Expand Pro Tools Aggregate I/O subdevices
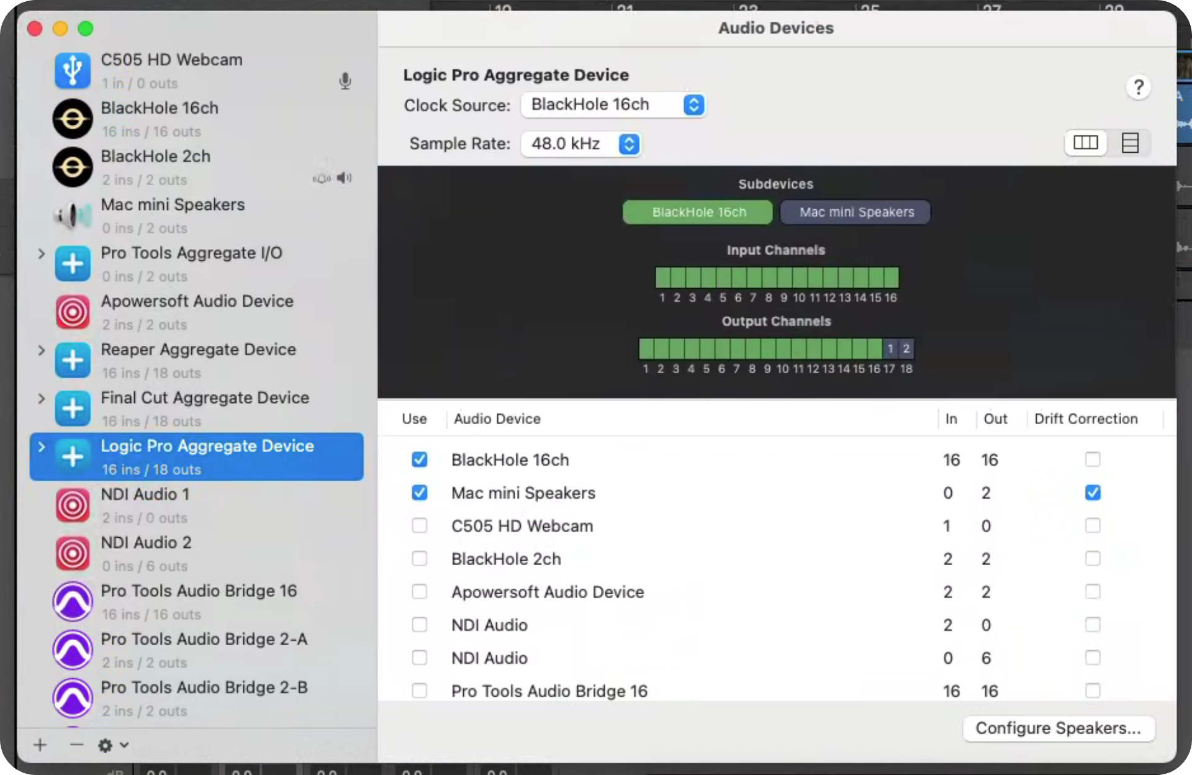1192x775 pixels. click(41, 253)
